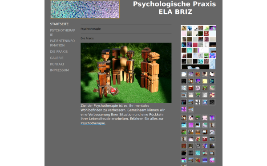Click the 'Psychologische Praxis ELA BRIZ' title

[x=174, y=8]
